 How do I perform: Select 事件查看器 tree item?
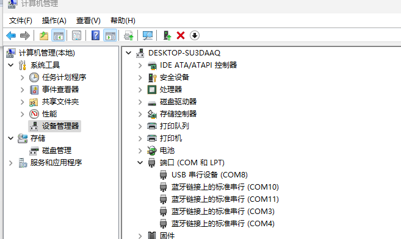[60, 90]
